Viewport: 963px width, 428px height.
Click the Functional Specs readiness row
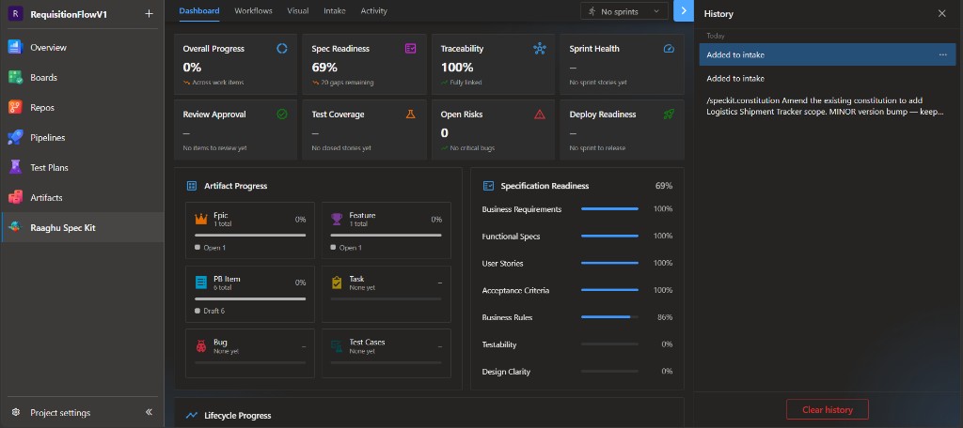click(577, 237)
